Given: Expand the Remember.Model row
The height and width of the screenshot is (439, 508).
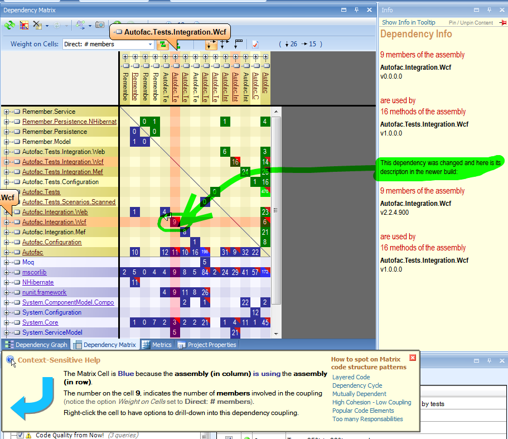Looking at the screenshot, I should (x=6, y=142).
